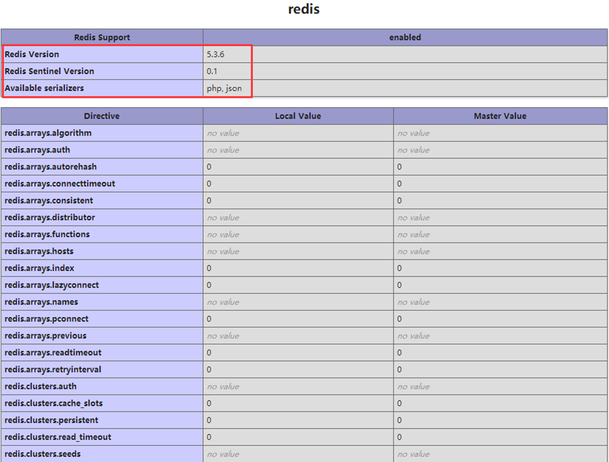Click master 'no value' of redis.arrays.hosts
609x462 pixels.
point(413,251)
